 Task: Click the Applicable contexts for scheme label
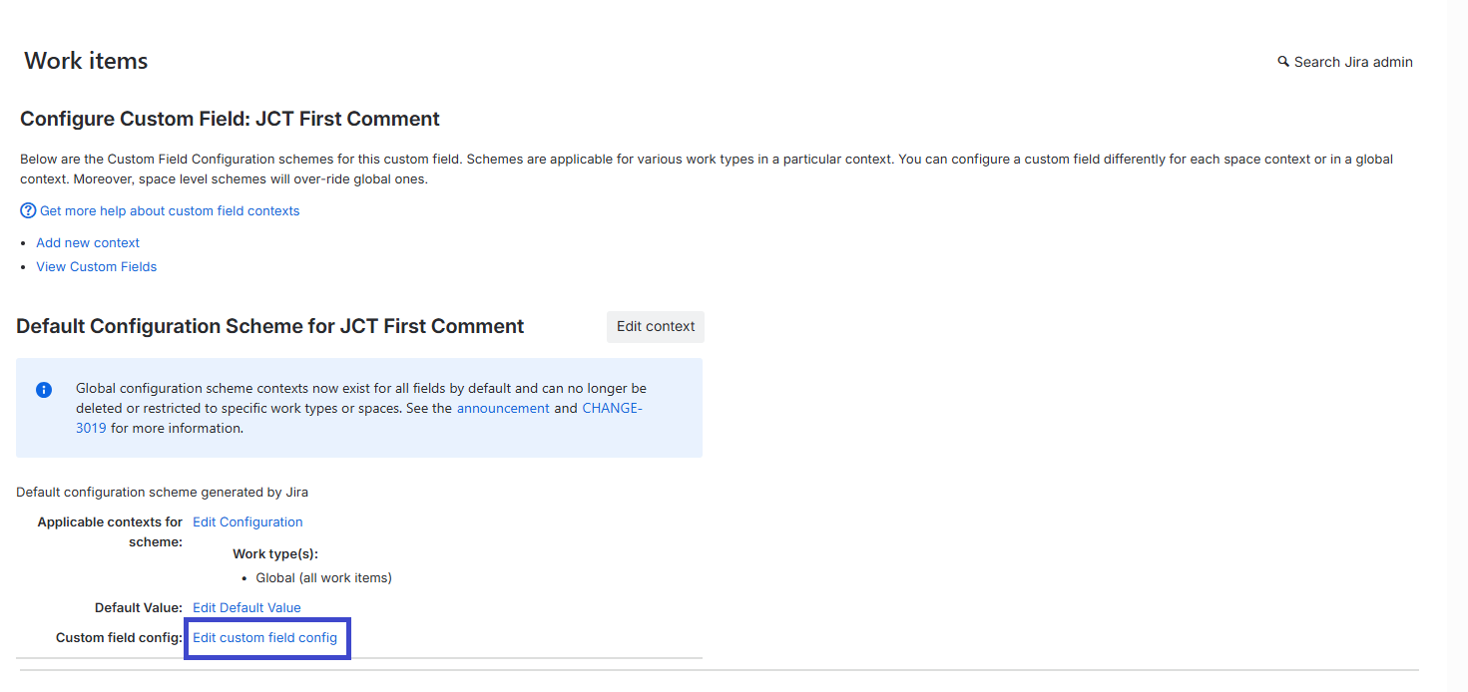110,531
